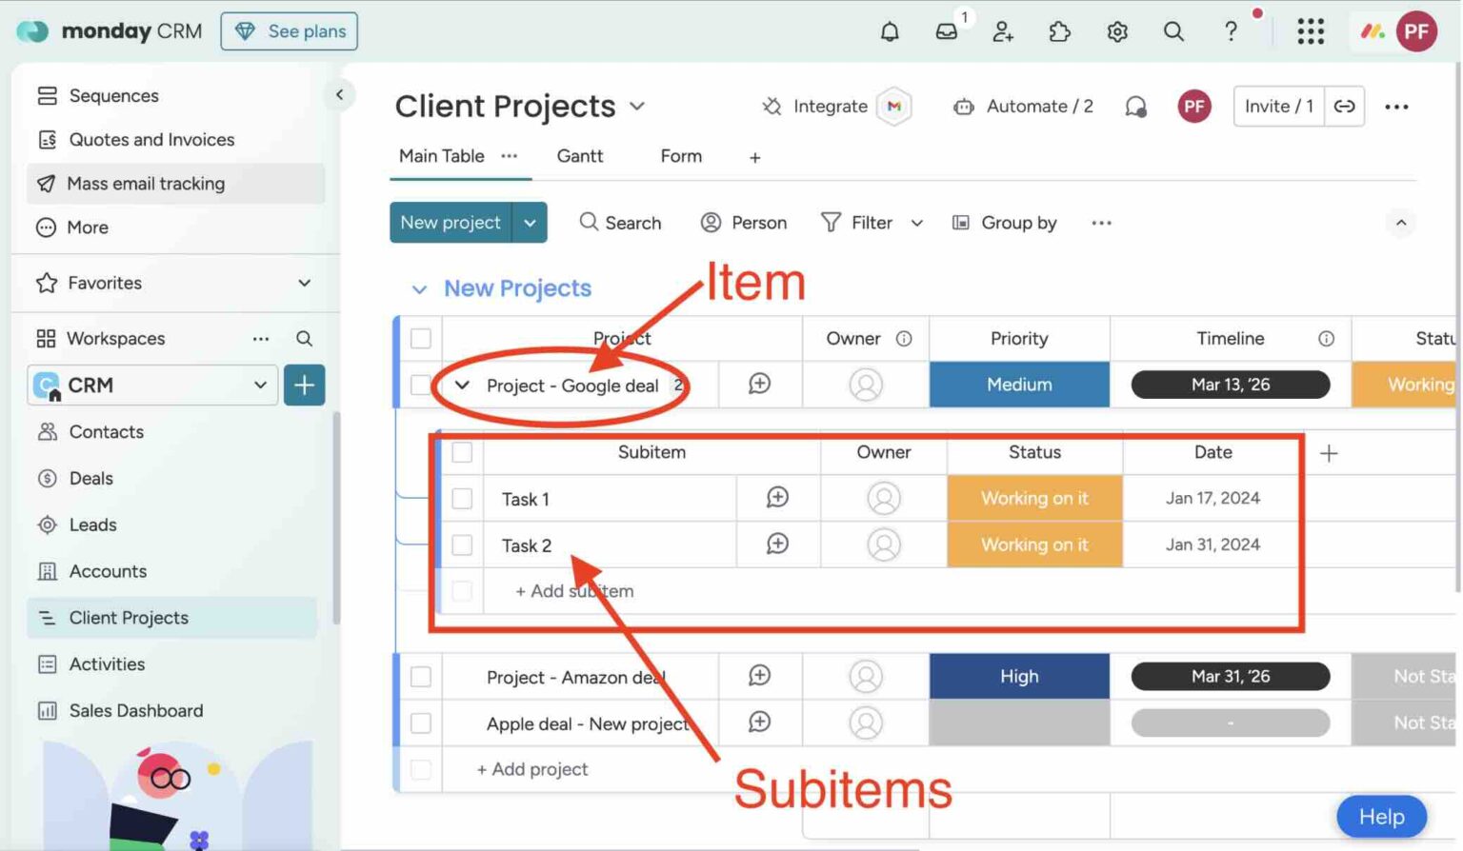Add an update to Task 1
Image resolution: width=1463 pixels, height=851 pixels.
(777, 498)
